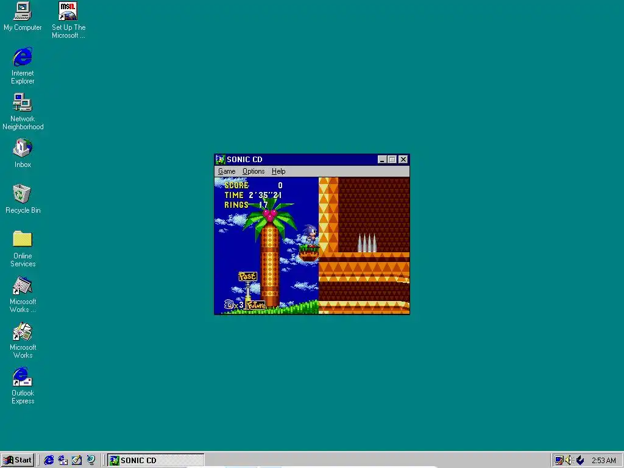Click the silver spikes on the ledge

tap(367, 243)
